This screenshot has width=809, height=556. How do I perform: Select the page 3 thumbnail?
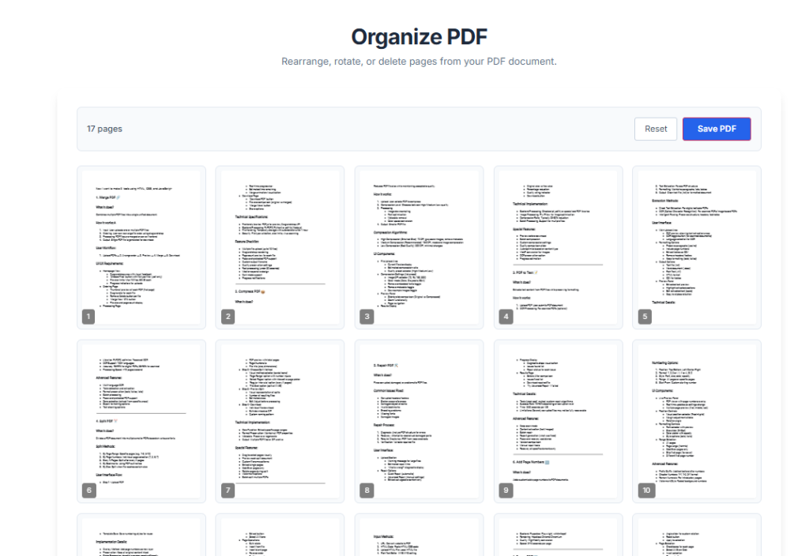pos(419,246)
